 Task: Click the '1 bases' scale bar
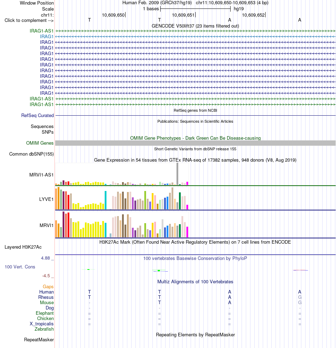pyautogui.click(x=195, y=9)
